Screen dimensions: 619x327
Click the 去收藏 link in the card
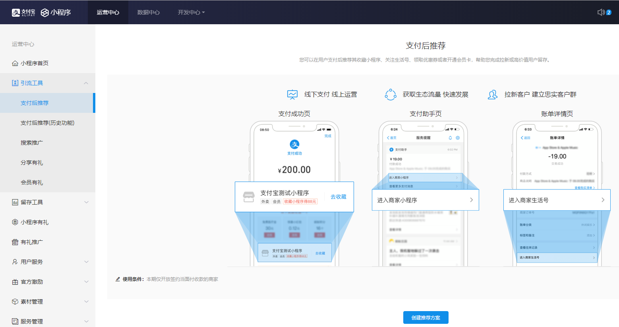[339, 197]
